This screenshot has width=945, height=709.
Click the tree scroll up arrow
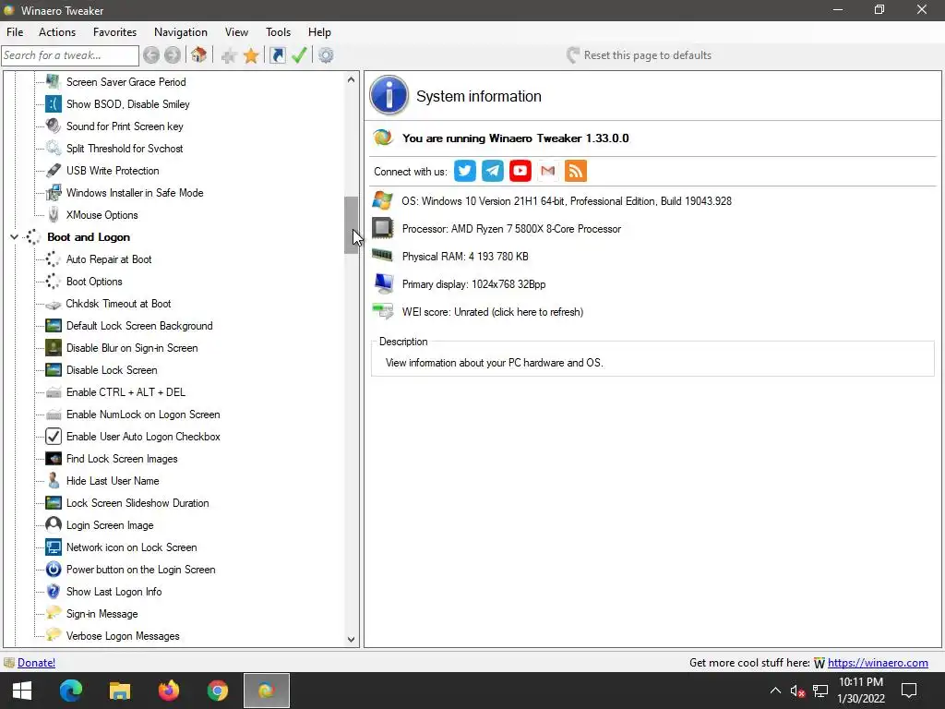352,79
